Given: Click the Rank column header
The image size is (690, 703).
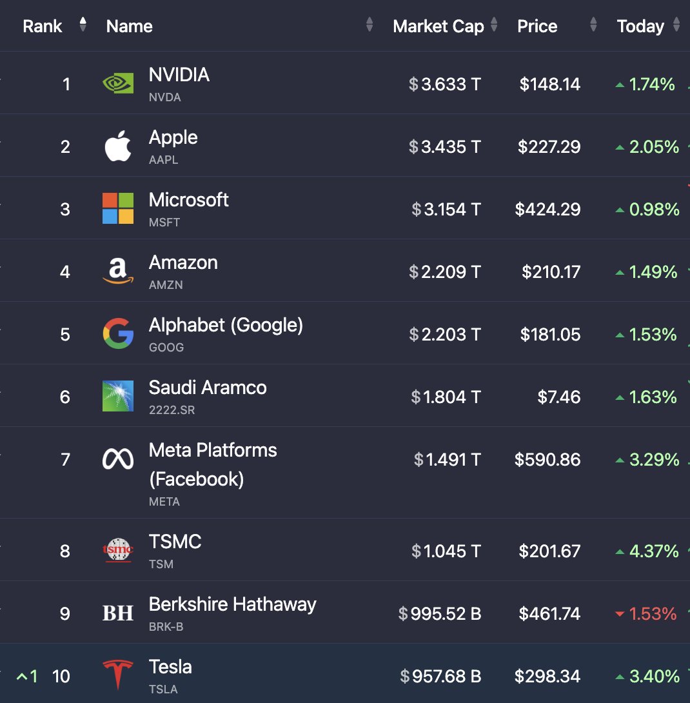Looking at the screenshot, I should pyautogui.click(x=42, y=26).
